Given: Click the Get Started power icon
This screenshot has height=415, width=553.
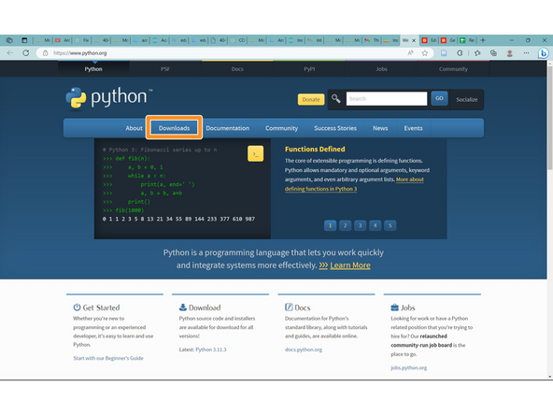Looking at the screenshot, I should point(77,307).
